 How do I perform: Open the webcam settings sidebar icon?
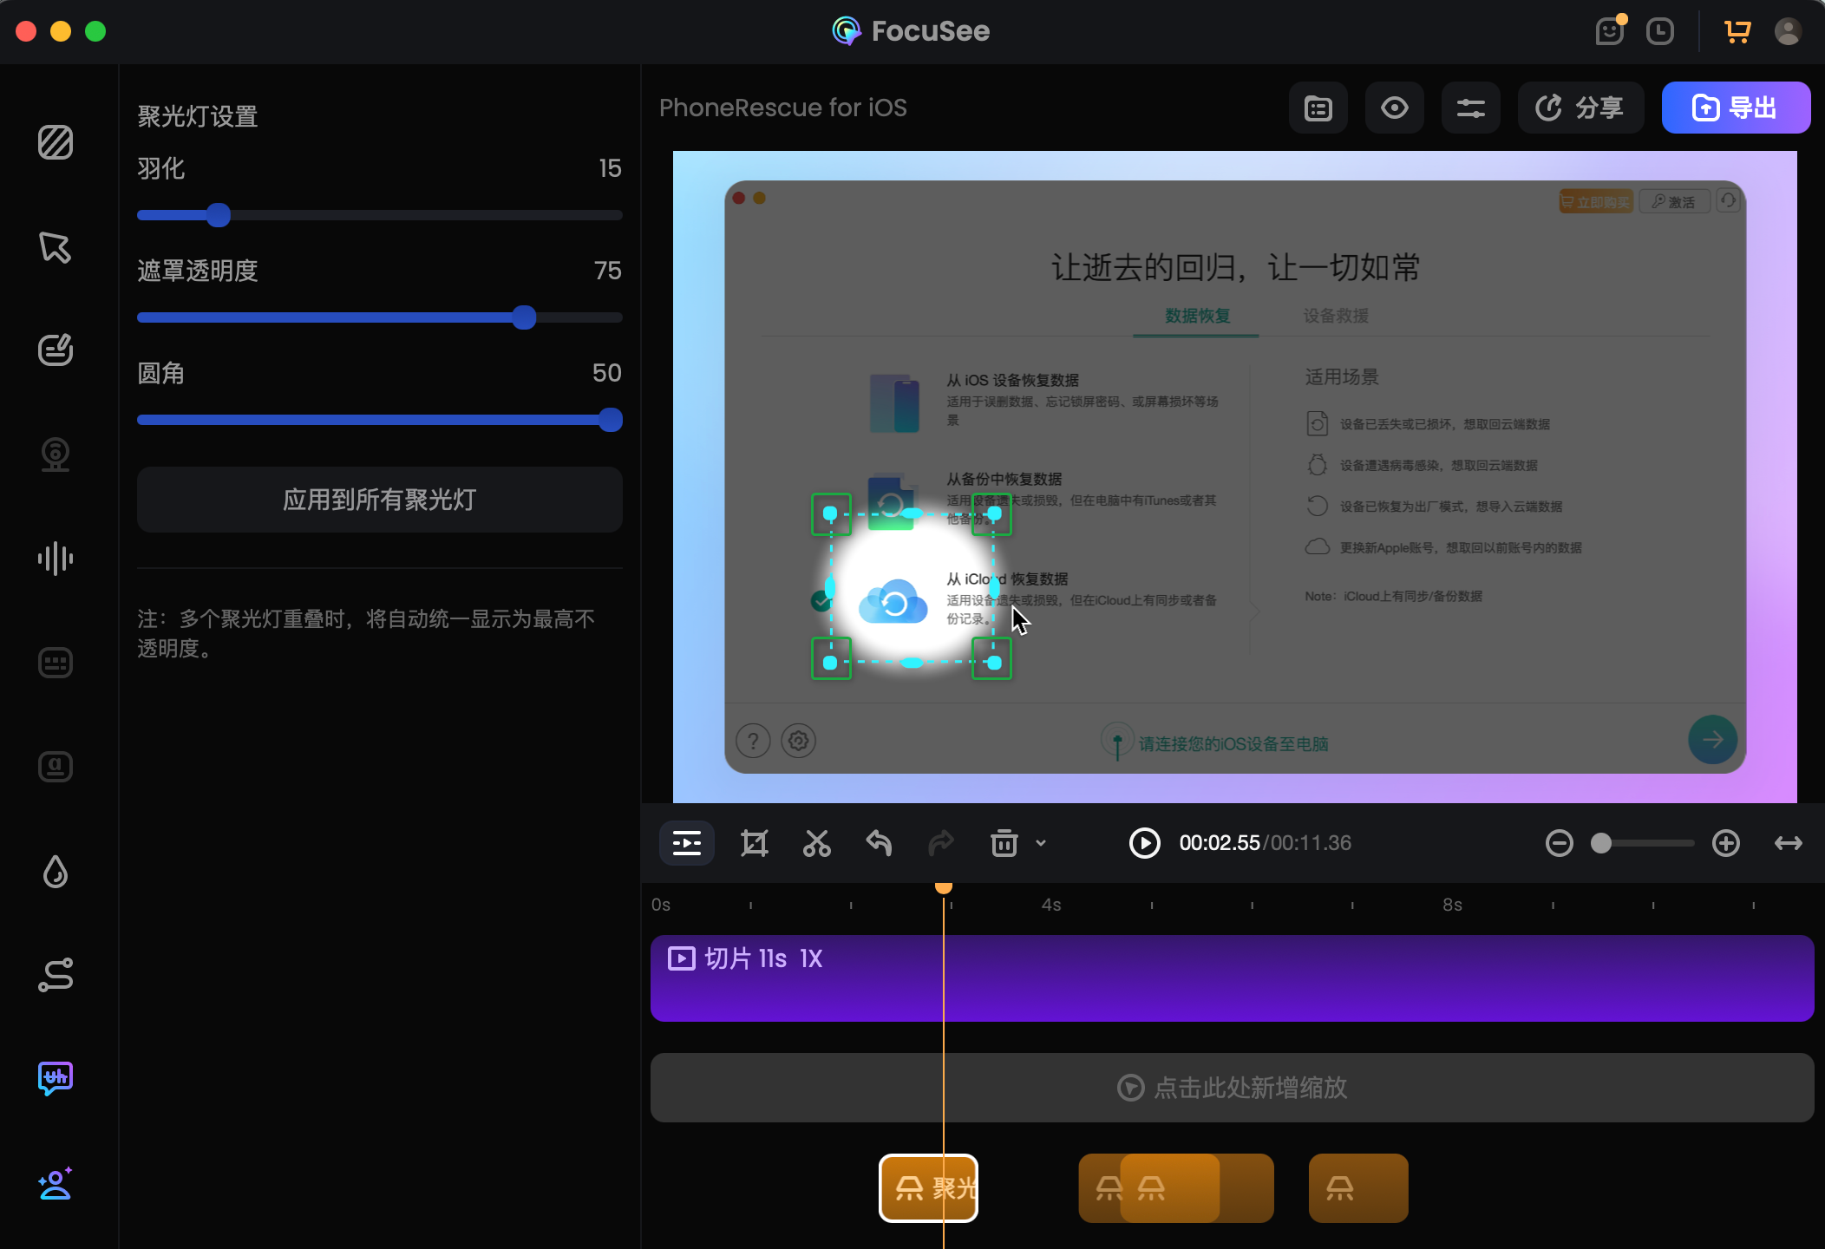[56, 454]
